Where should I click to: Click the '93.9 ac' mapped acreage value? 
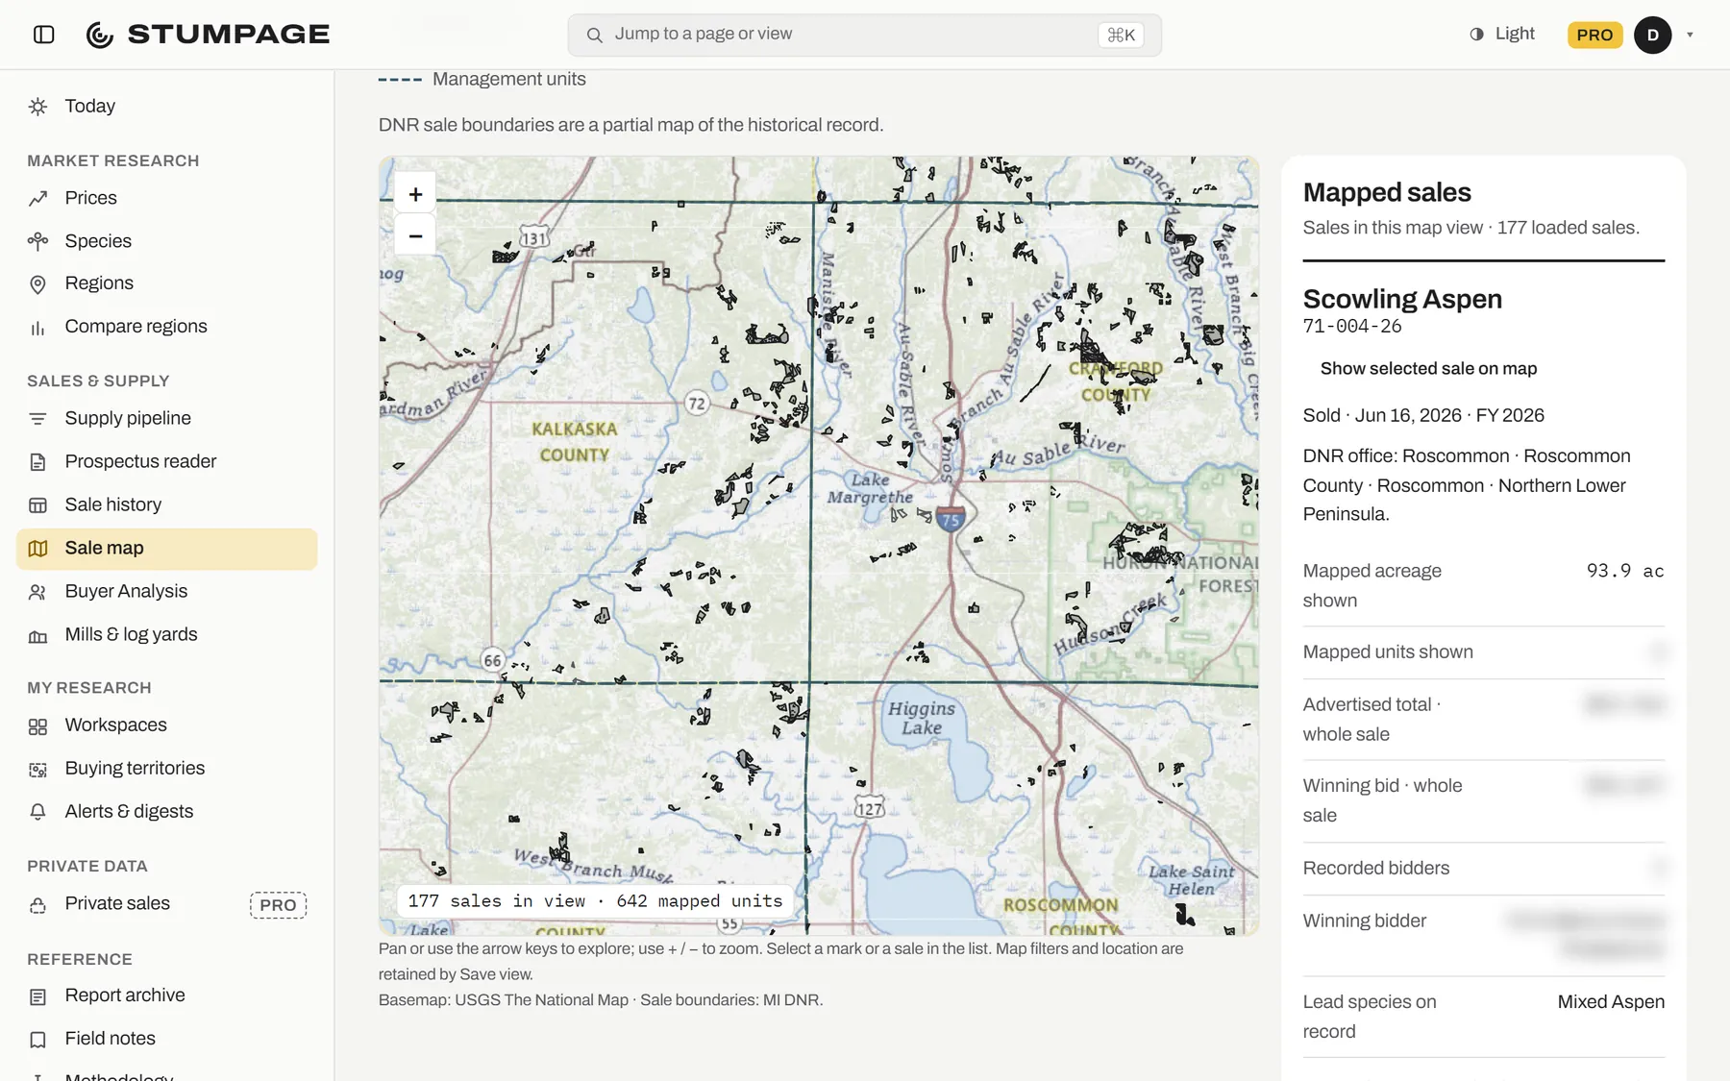point(1624,571)
